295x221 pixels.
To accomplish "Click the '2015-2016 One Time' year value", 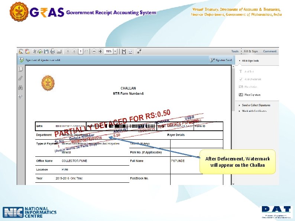I will (69, 178).
